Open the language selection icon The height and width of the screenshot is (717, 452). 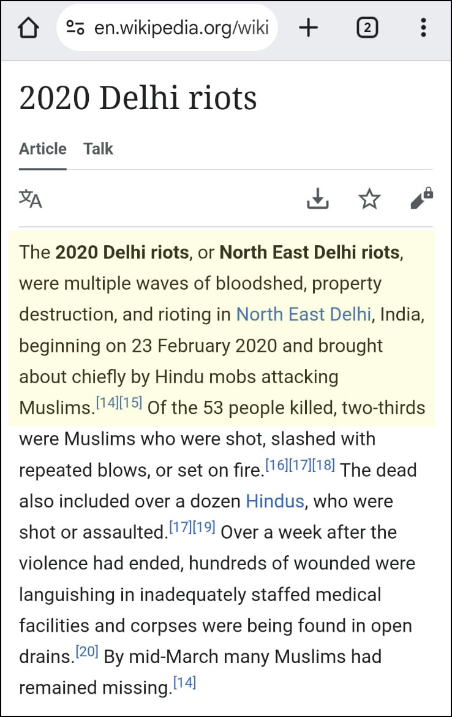[31, 199]
